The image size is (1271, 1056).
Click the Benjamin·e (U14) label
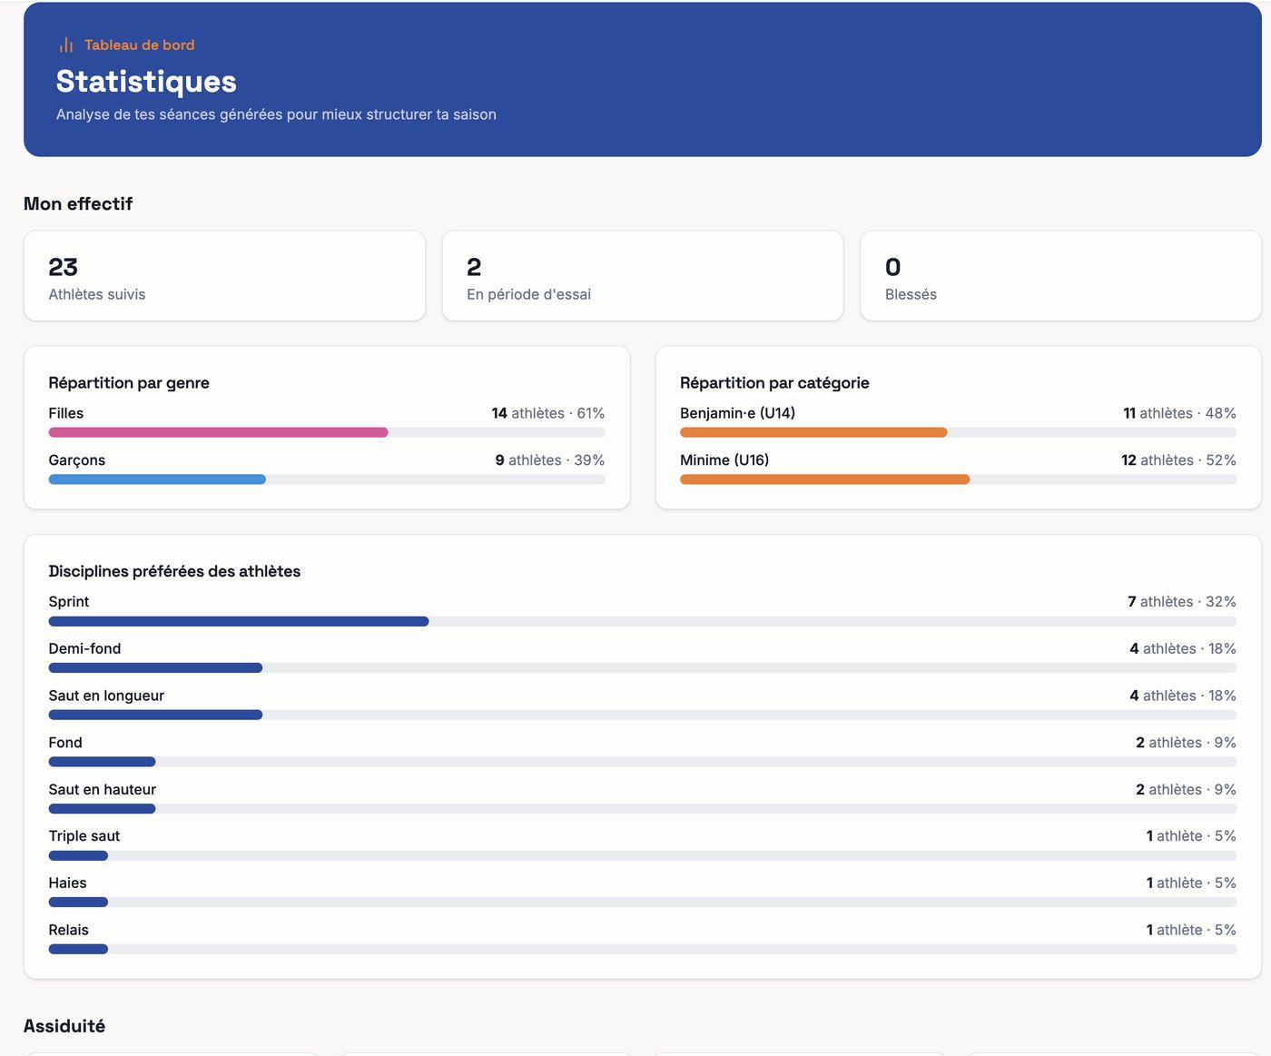point(738,413)
